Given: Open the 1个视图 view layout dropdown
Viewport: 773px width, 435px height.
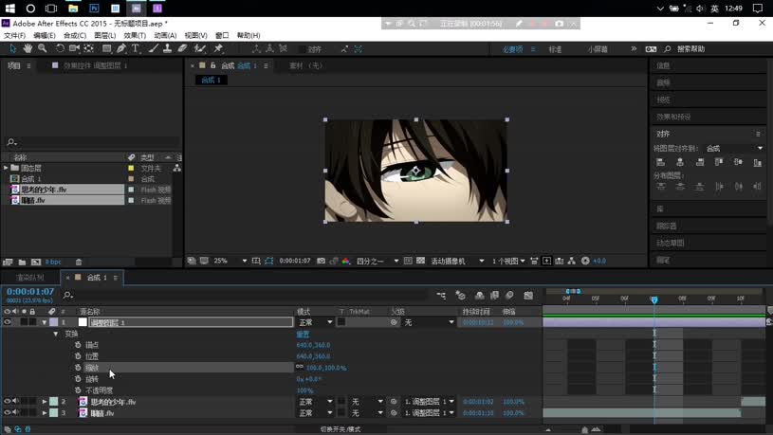Looking at the screenshot, I should click(x=508, y=261).
